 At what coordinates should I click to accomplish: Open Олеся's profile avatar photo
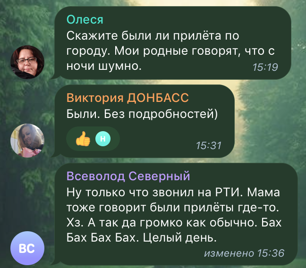point(27,62)
